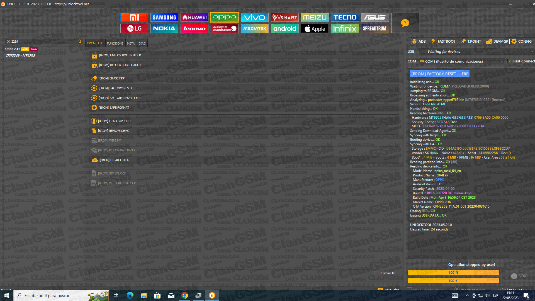Open the COM port dropdown

coord(462,61)
